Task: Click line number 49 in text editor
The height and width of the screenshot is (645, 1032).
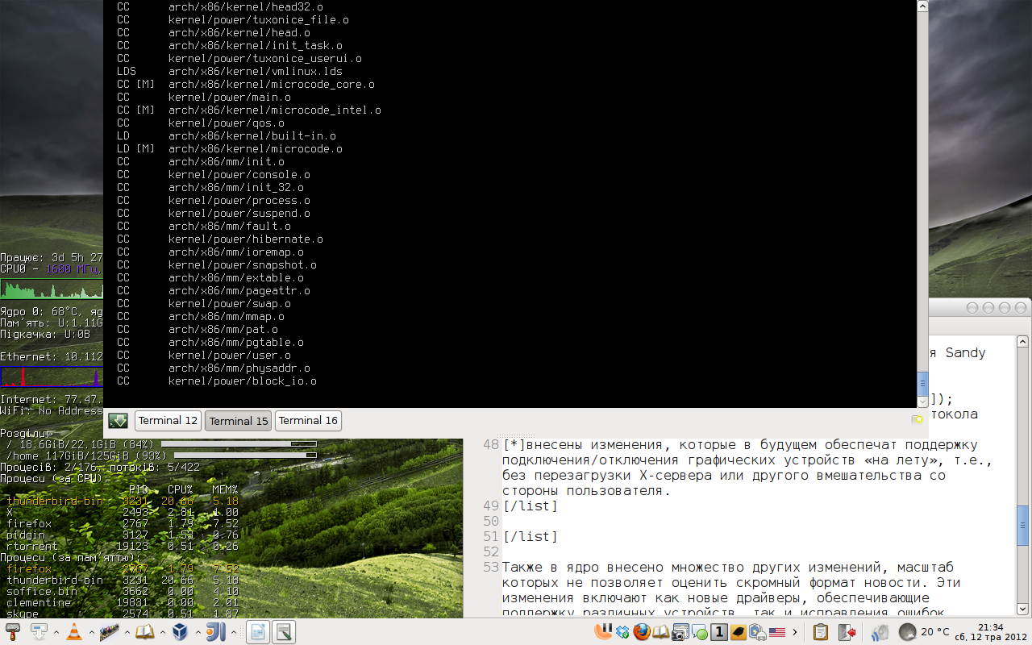Action: point(491,506)
